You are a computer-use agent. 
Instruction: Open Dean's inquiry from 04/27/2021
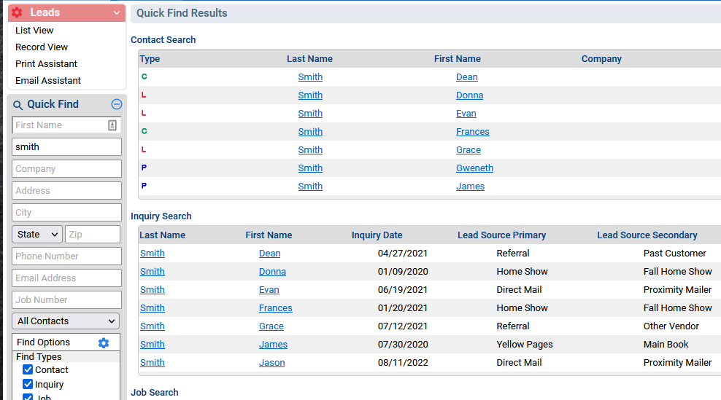269,254
